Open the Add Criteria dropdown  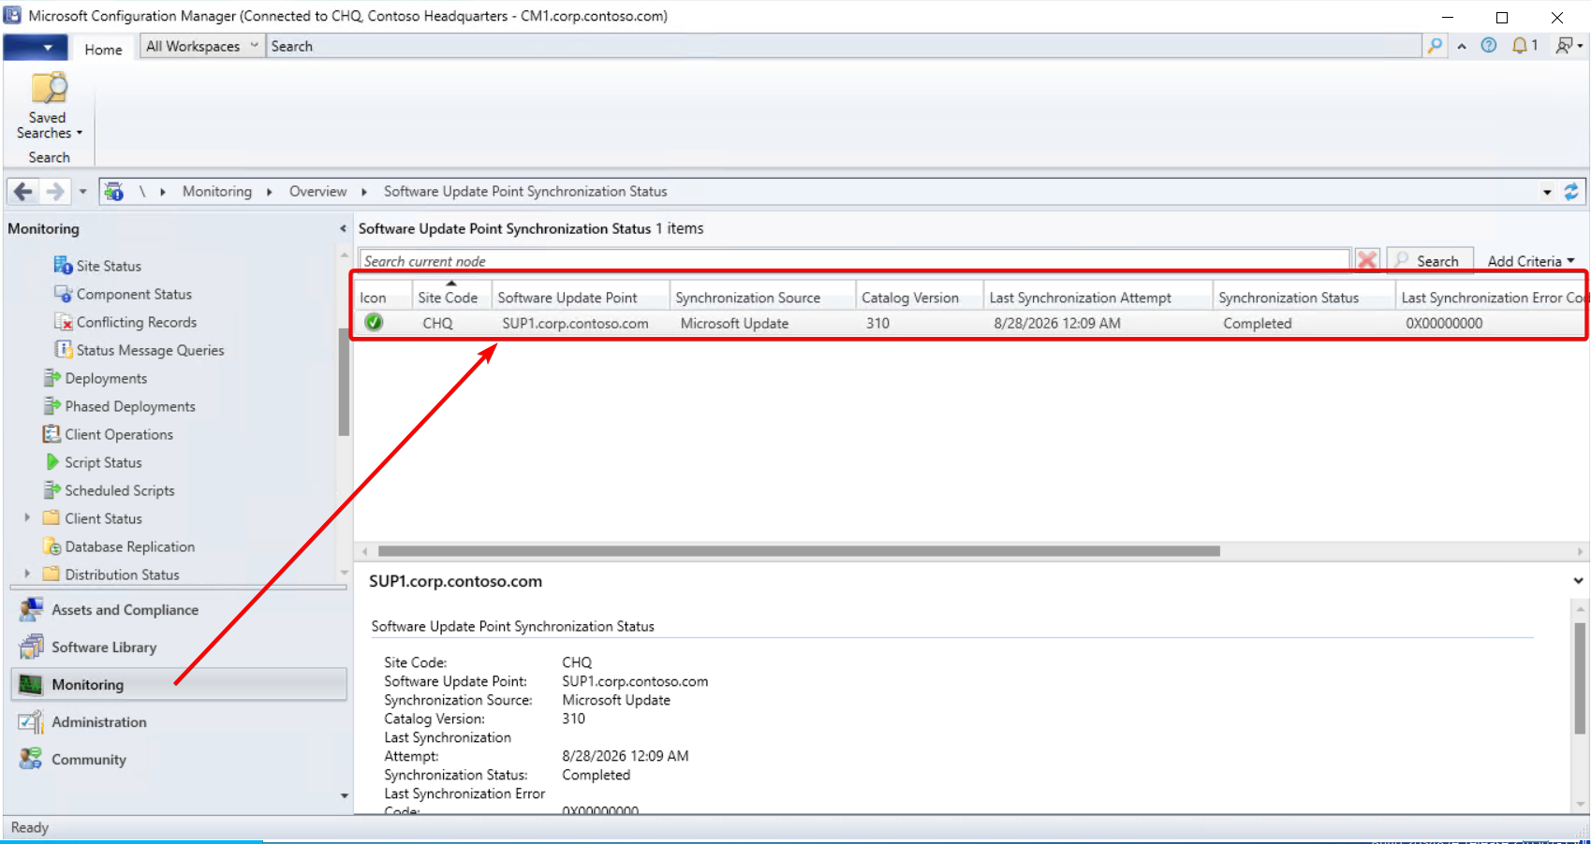tap(1531, 261)
